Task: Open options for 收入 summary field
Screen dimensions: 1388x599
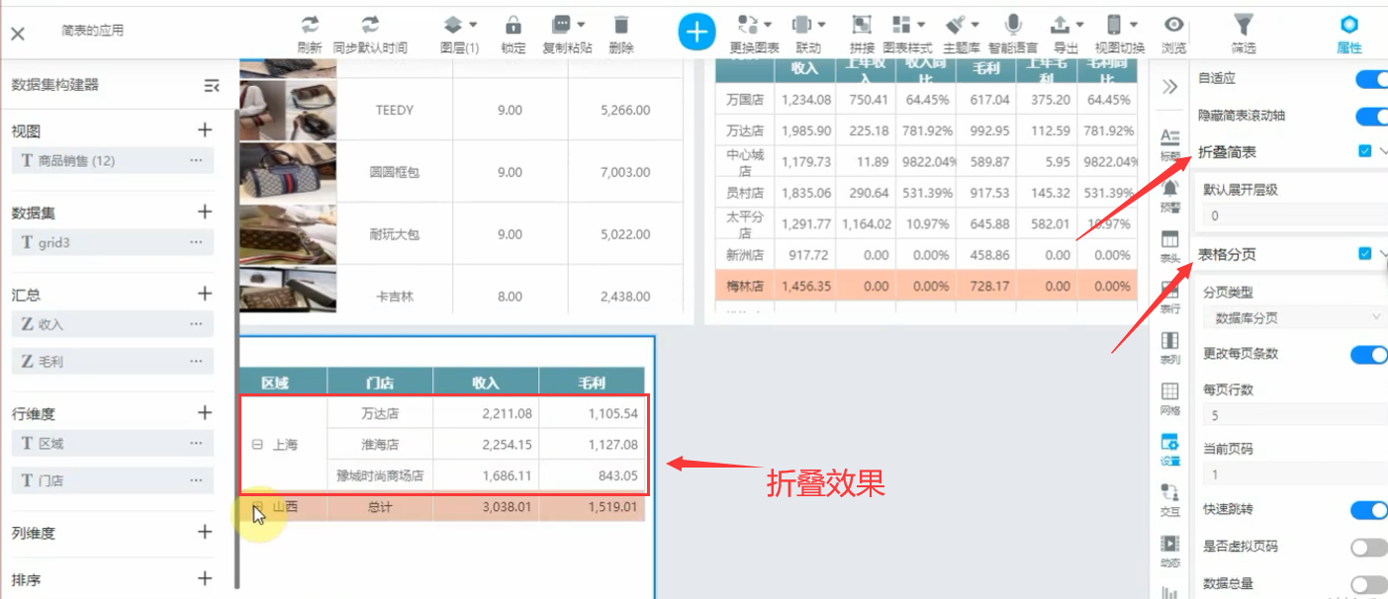Action: pyautogui.click(x=196, y=324)
